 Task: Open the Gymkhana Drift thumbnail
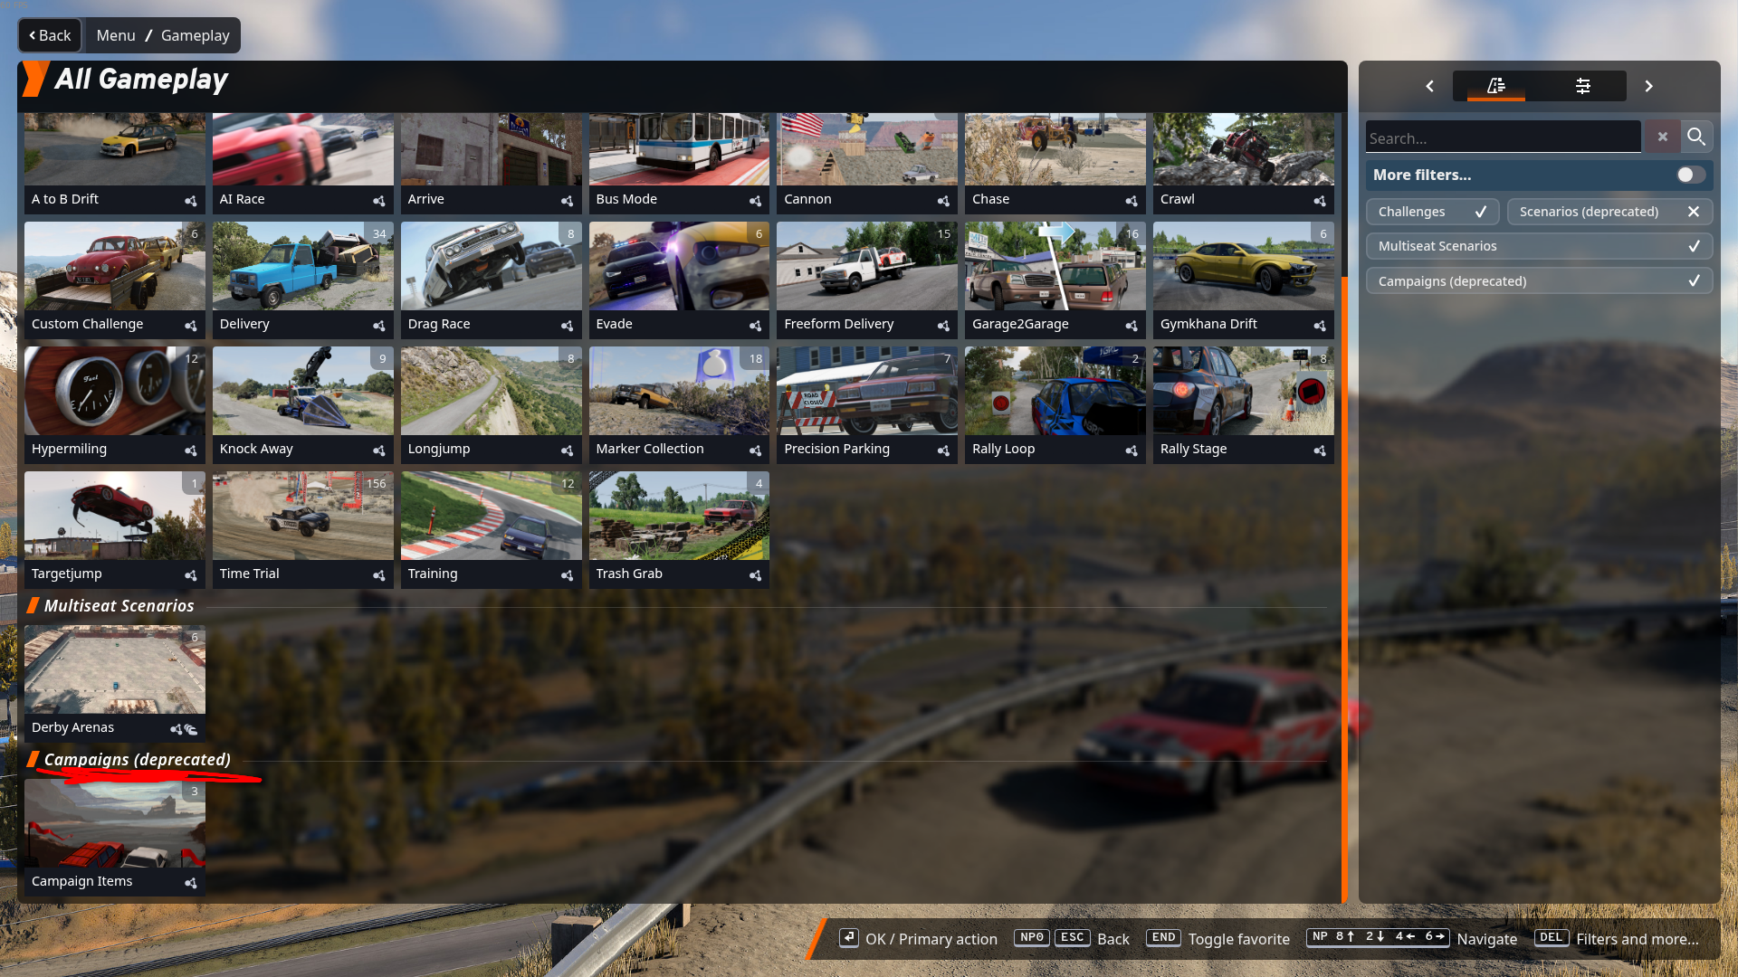point(1243,266)
